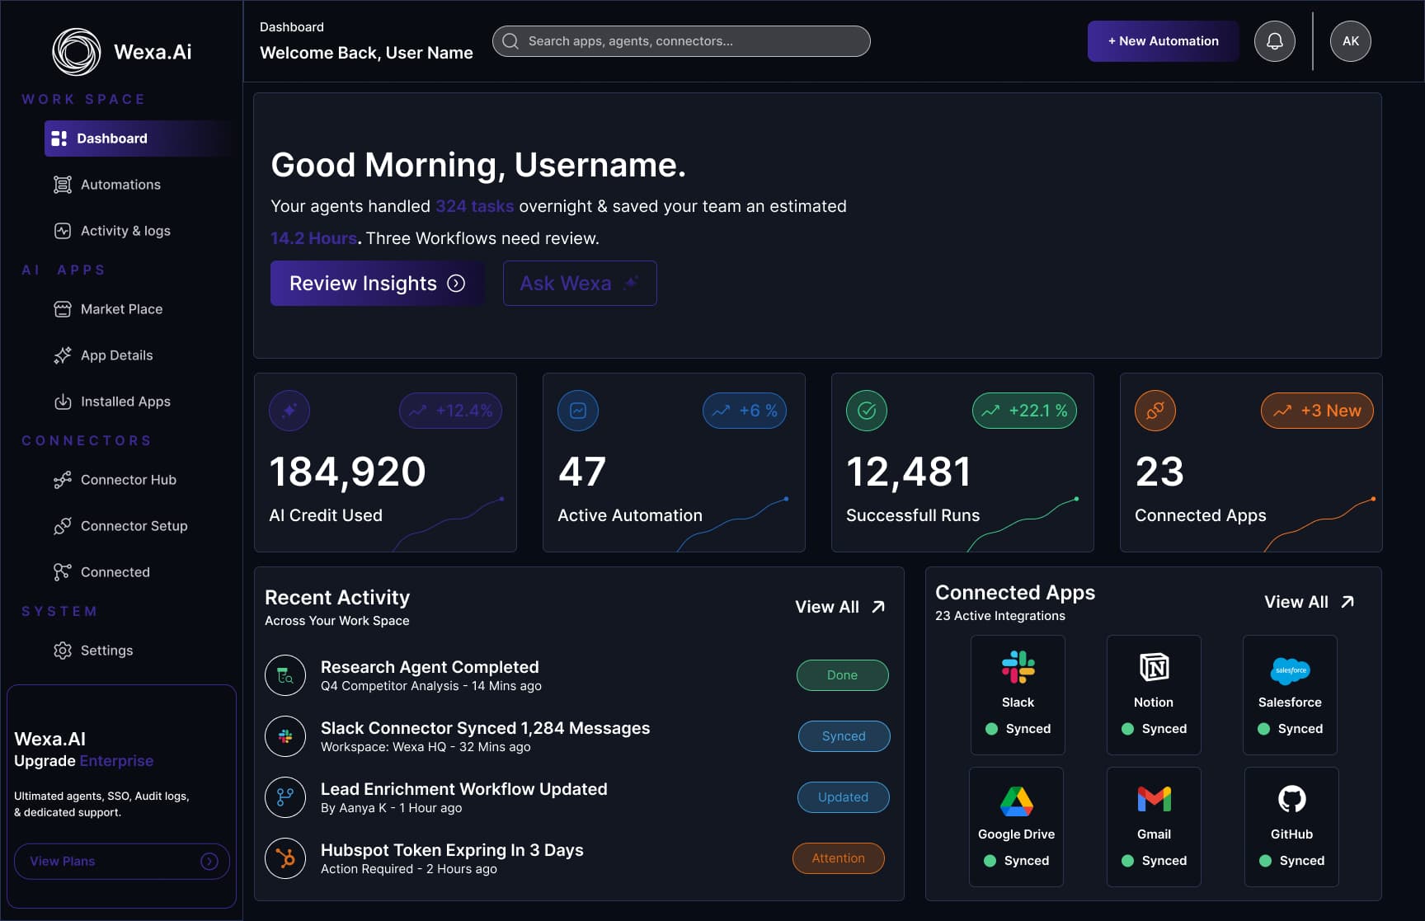Click the +3 New trend badge

coord(1317,411)
